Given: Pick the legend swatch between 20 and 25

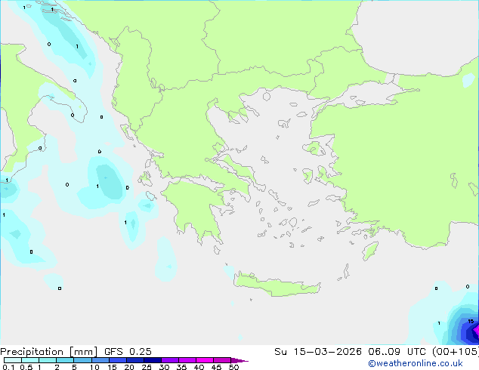Looking at the screenshot, I should point(134,360).
